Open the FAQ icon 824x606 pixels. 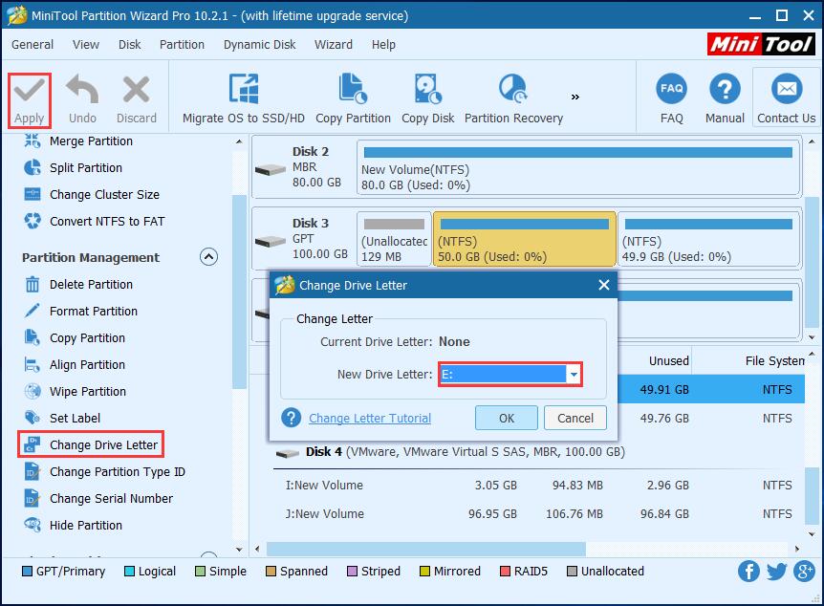click(x=671, y=90)
